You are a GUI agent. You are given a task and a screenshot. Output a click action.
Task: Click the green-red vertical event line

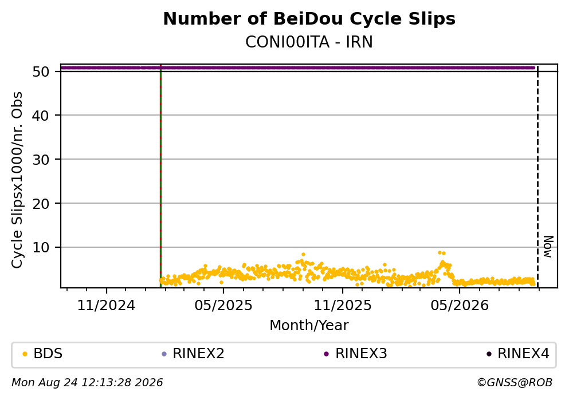160,177
